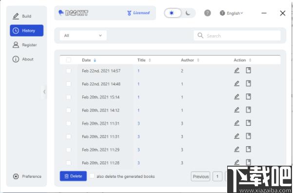The height and width of the screenshot is (193, 293).
Task: Open the book icon for Feb 22nd 14:48
Action: tap(248, 83)
